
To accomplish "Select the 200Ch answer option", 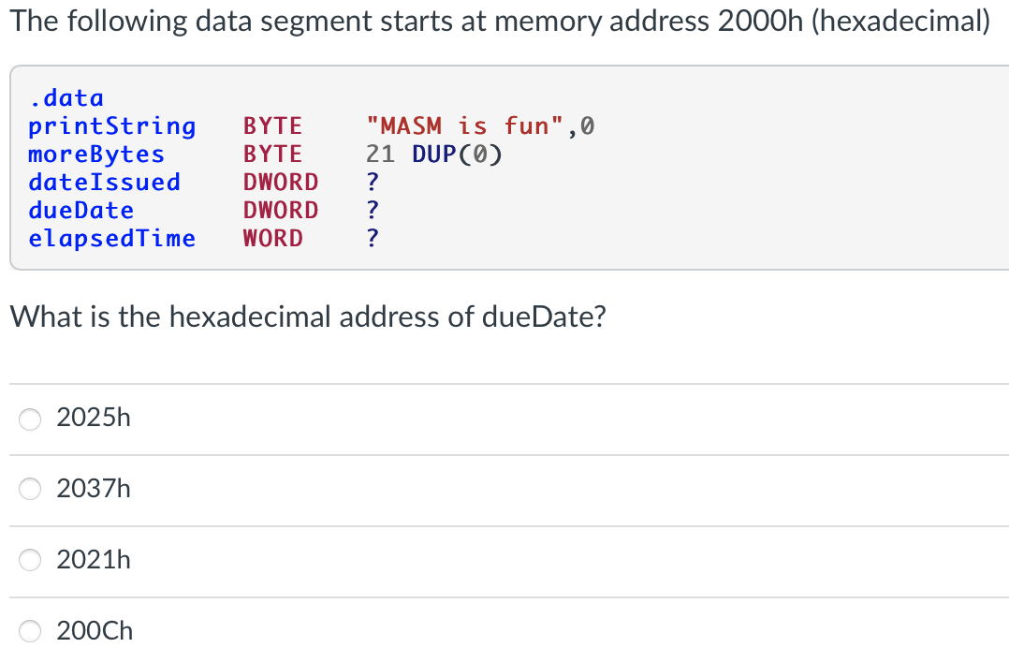I will pos(29,631).
